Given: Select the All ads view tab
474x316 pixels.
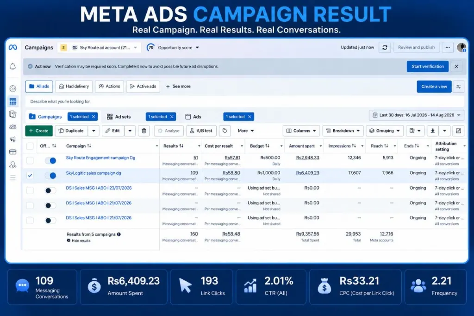Looking at the screenshot, I should click(39, 87).
